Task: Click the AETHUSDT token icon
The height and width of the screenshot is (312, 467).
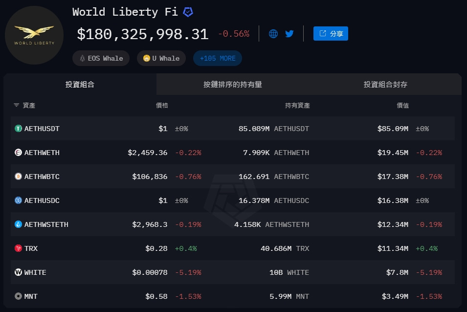Action: (x=19, y=129)
